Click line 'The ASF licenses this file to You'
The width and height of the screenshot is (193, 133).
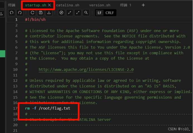(108, 47)
